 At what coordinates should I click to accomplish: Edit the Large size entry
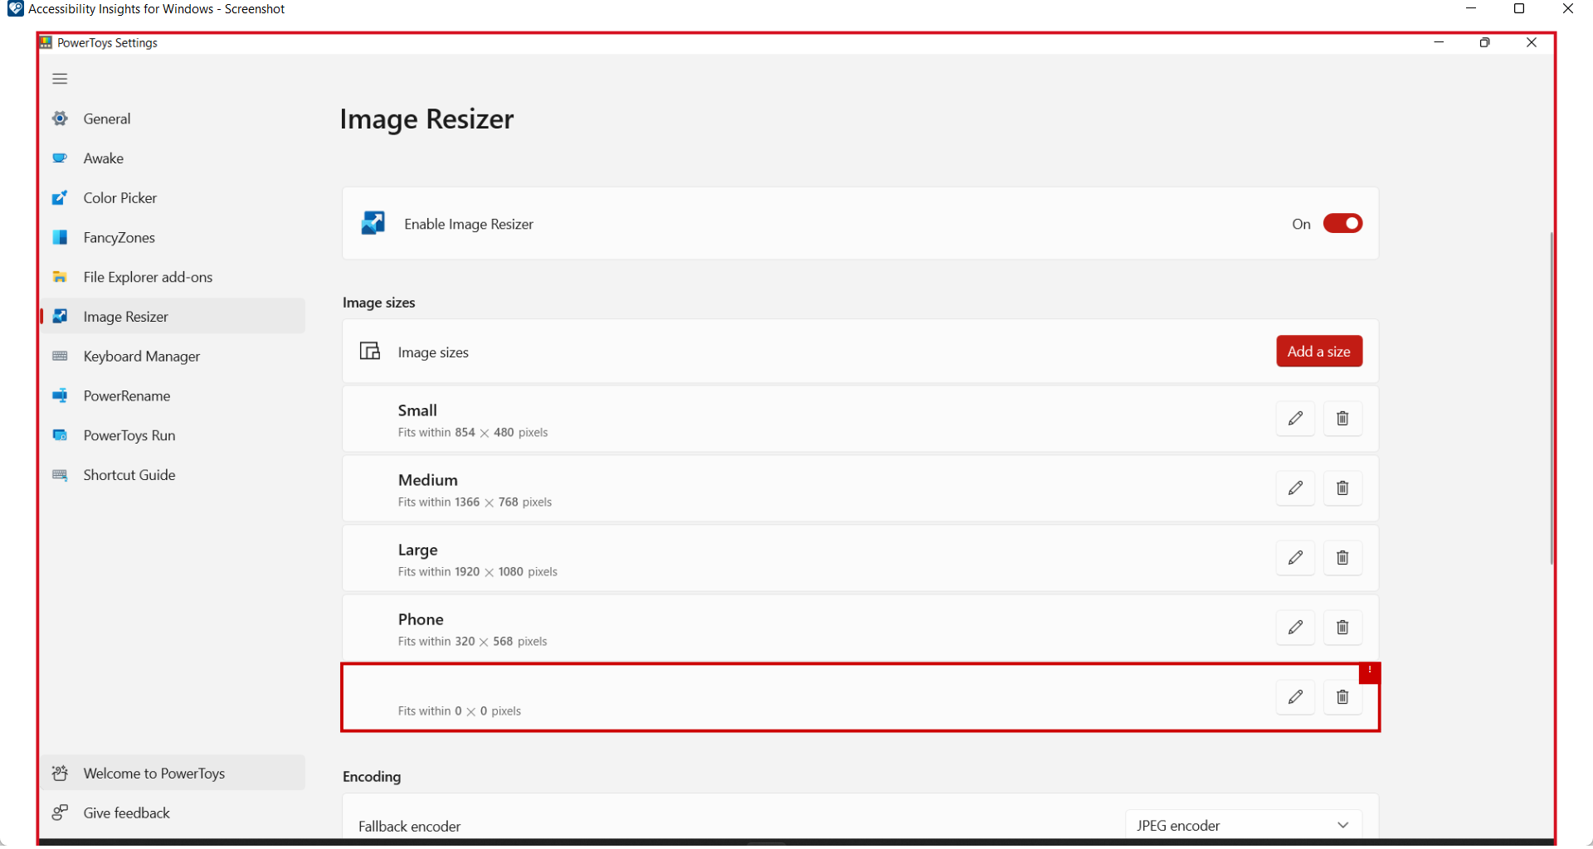(1295, 558)
